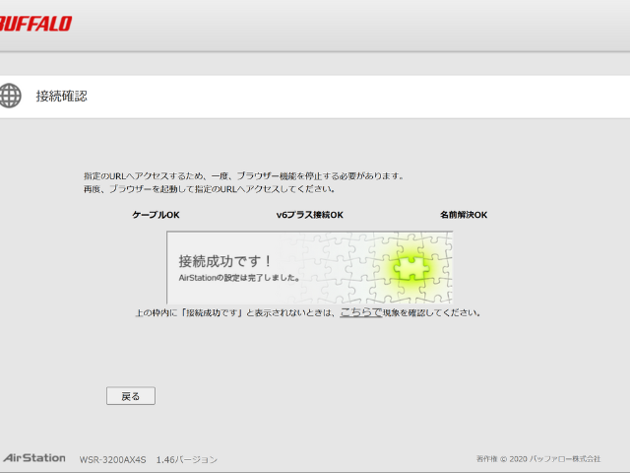Click the 接続成功です！ message
Image resolution: width=630 pixels, height=473 pixels.
[x=225, y=261]
